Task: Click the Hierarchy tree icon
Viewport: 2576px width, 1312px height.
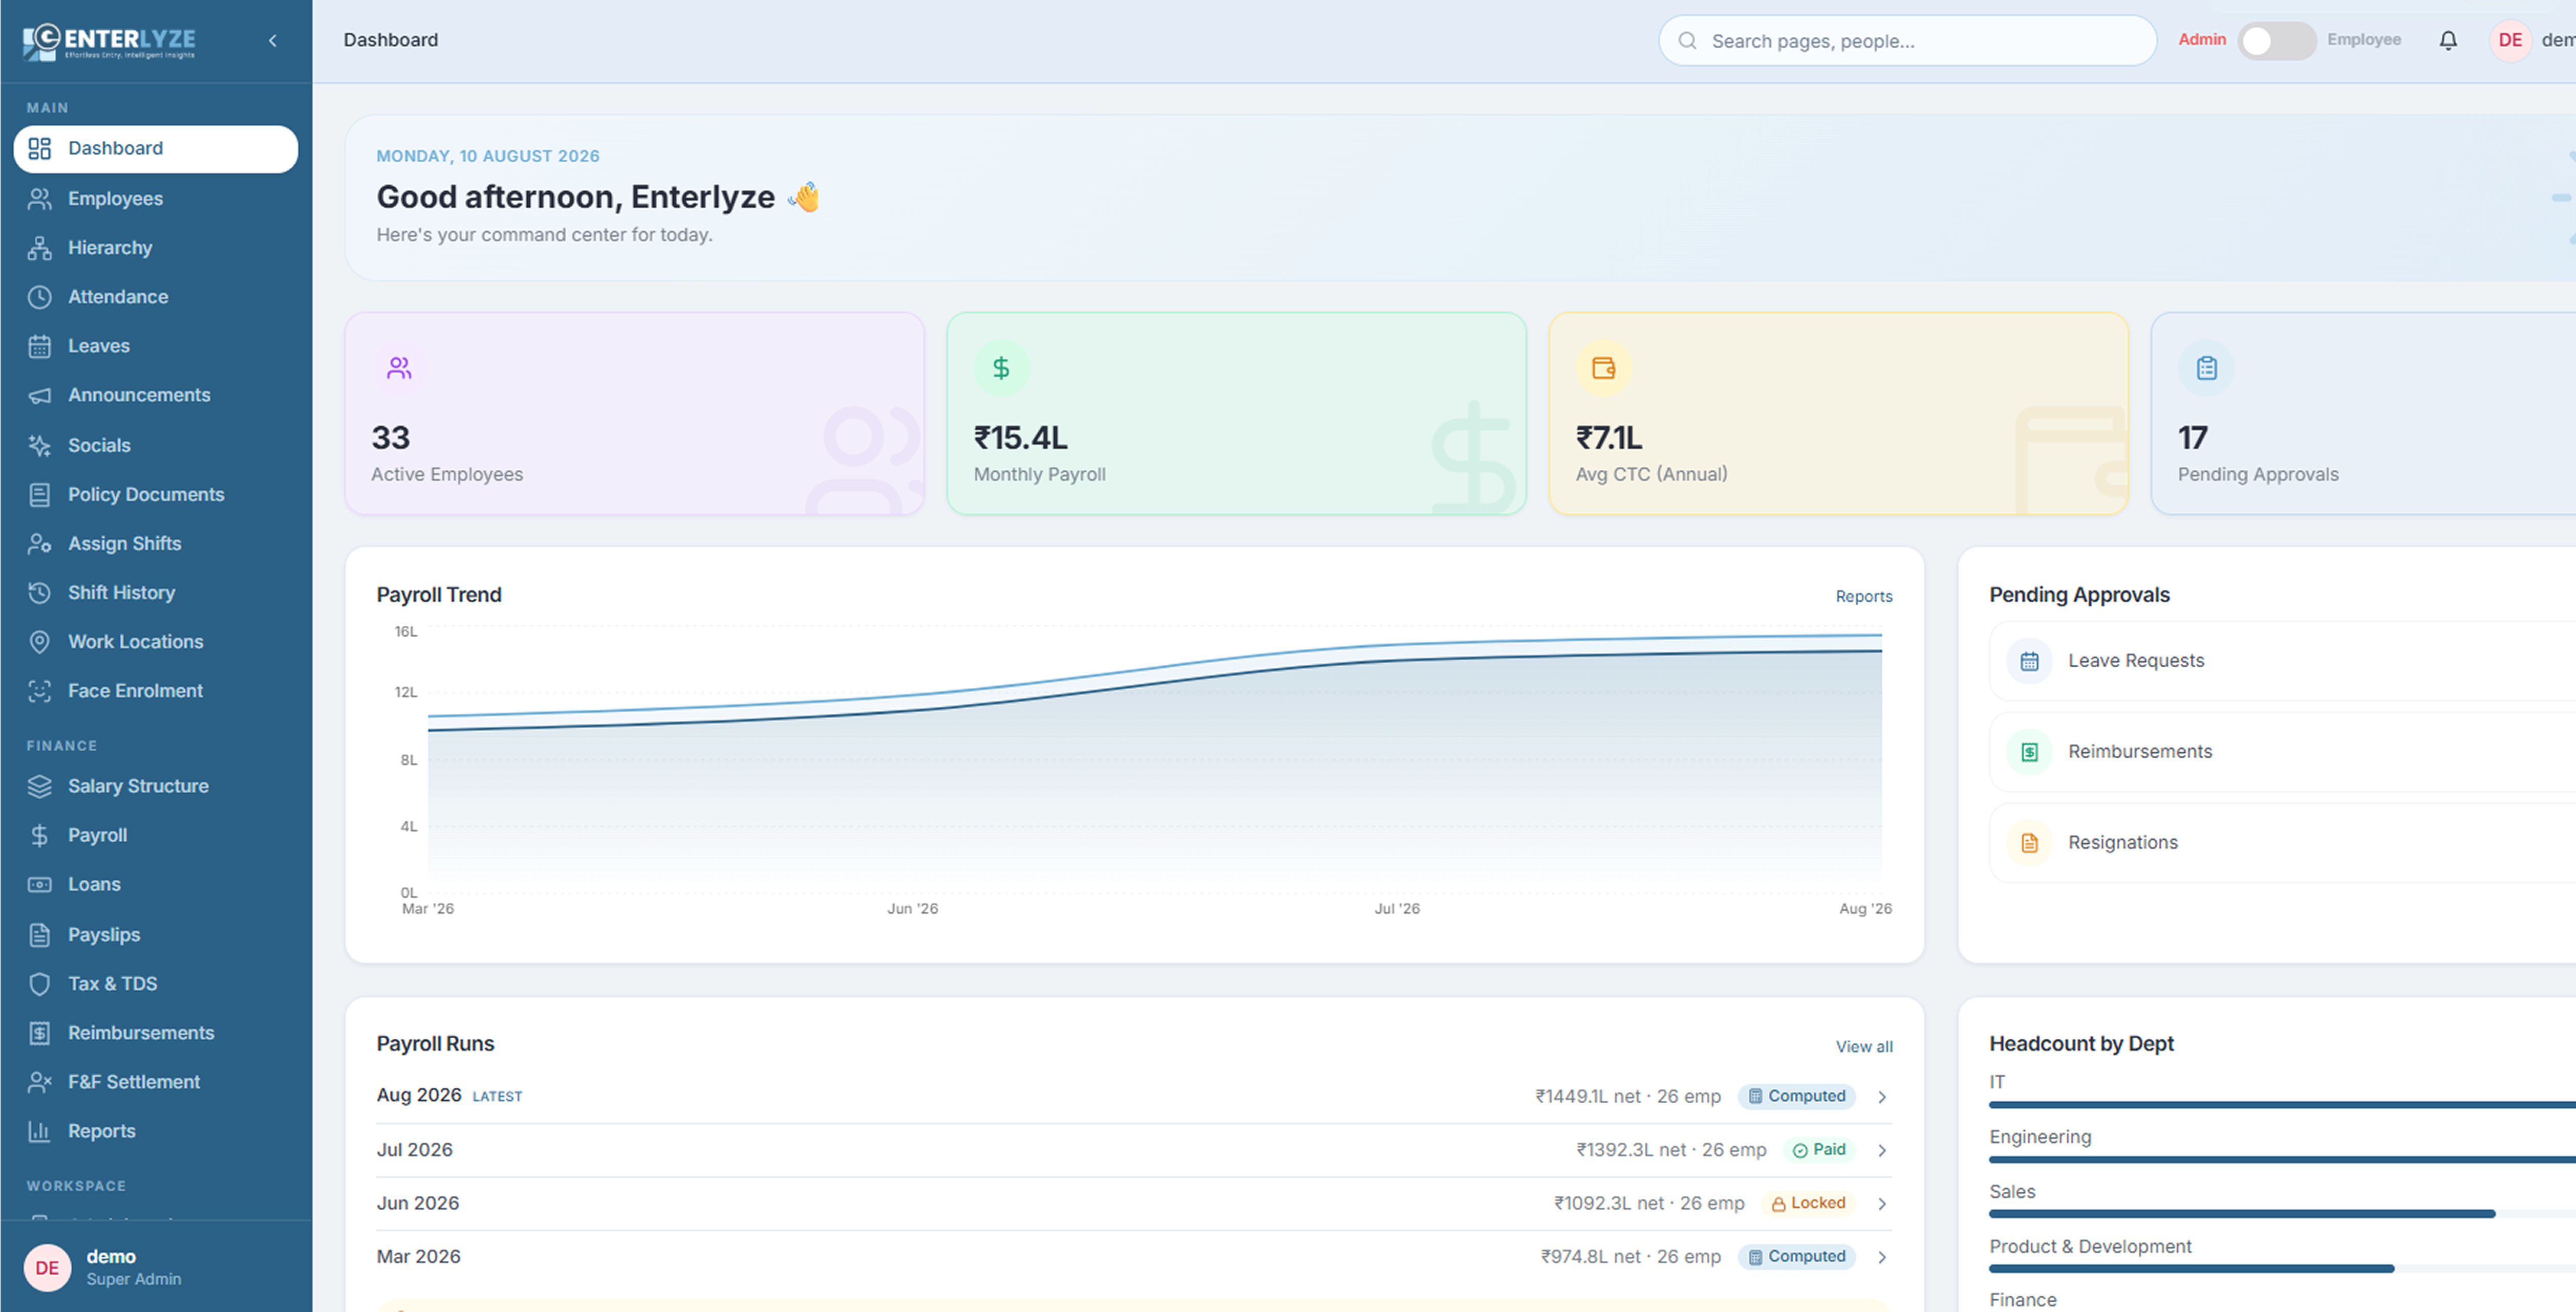Action: (39, 248)
